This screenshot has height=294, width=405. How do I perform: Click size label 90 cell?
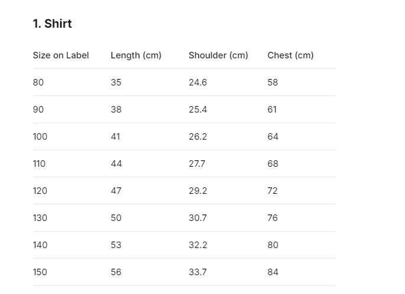tap(38, 110)
